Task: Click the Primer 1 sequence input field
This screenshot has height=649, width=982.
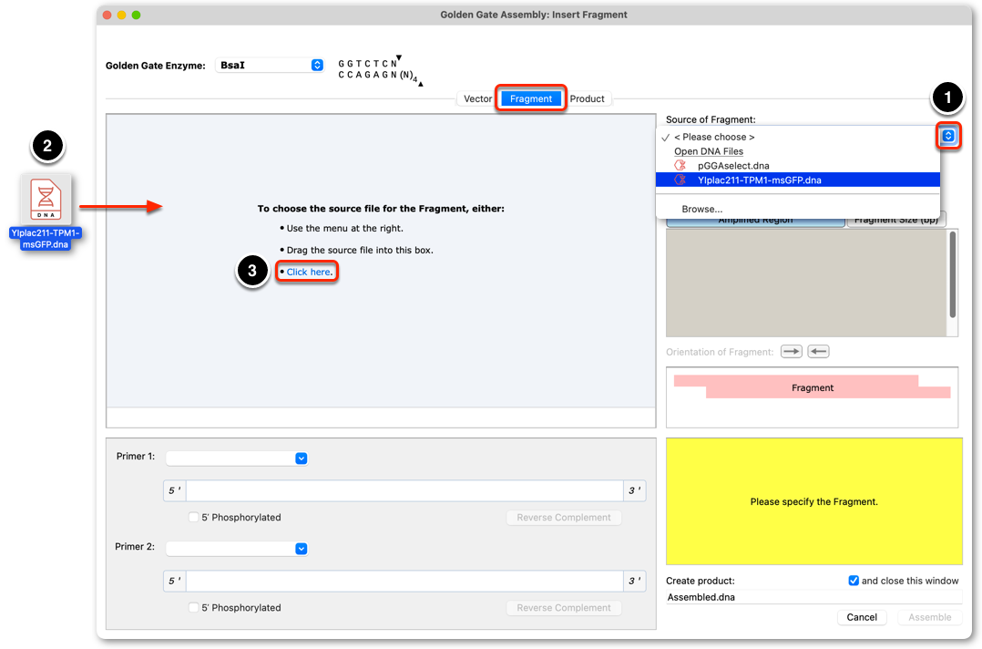Action: [x=404, y=490]
